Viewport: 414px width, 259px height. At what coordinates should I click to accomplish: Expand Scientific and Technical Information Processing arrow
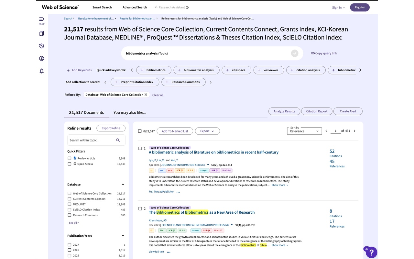(x=232, y=225)
